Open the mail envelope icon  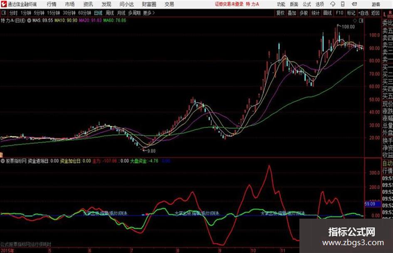pyautogui.click(x=354, y=4)
